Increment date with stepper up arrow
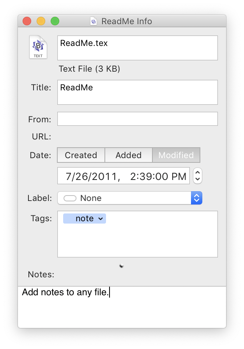The image size is (244, 349). (x=198, y=173)
